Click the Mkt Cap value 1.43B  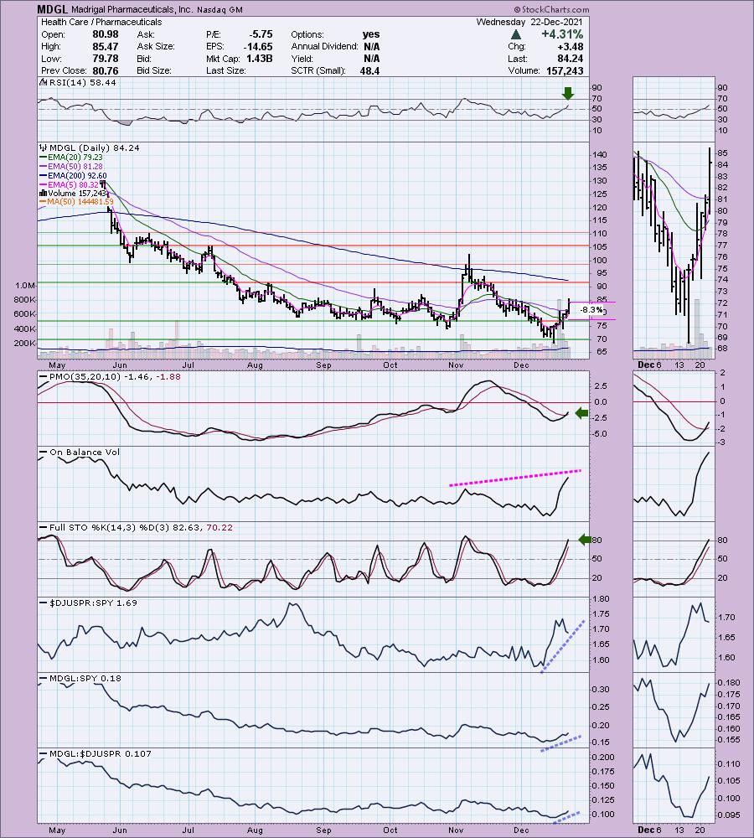point(260,59)
